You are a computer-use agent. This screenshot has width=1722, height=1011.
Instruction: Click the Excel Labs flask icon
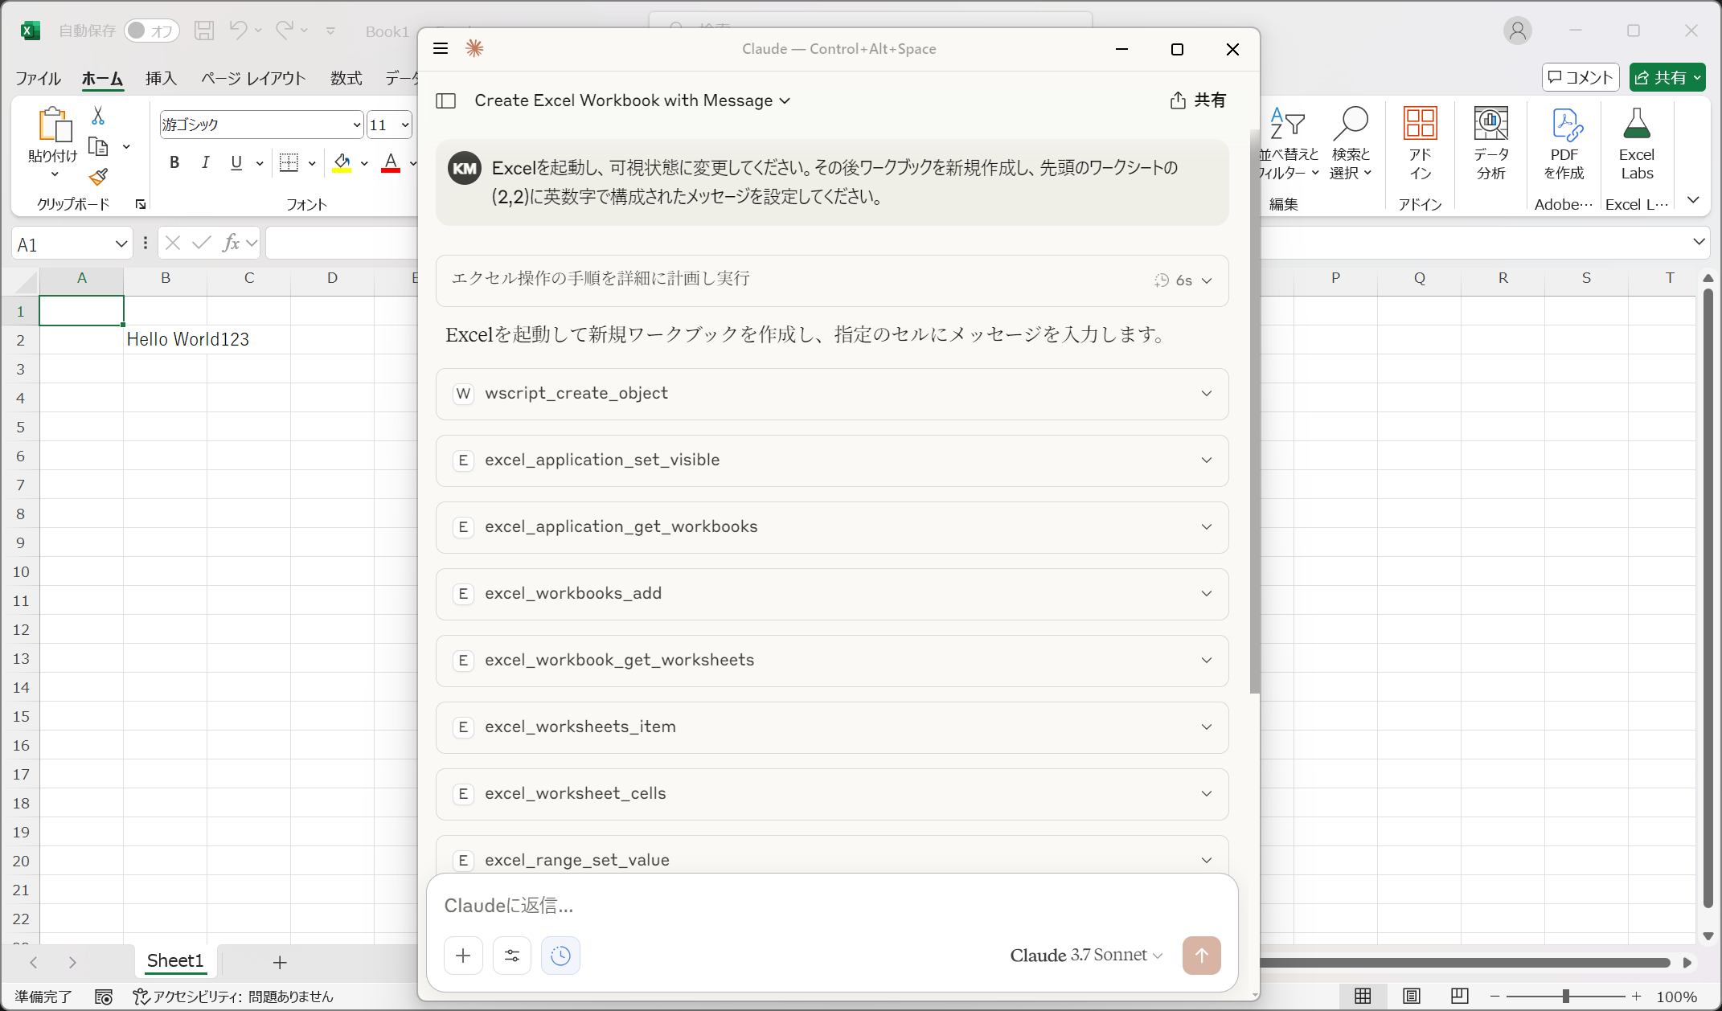(x=1636, y=125)
